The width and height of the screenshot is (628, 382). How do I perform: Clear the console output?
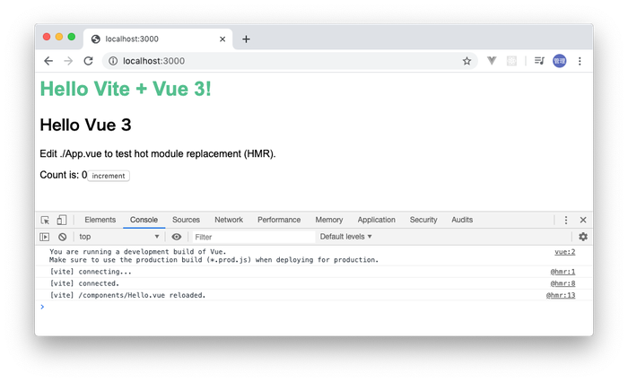(62, 237)
